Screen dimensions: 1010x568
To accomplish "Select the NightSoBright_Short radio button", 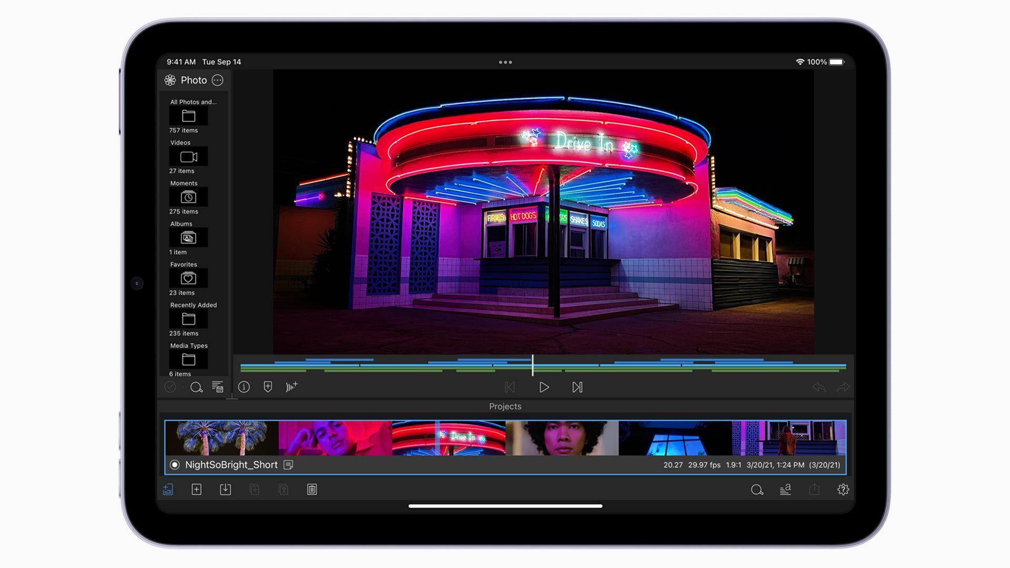I will 175,465.
